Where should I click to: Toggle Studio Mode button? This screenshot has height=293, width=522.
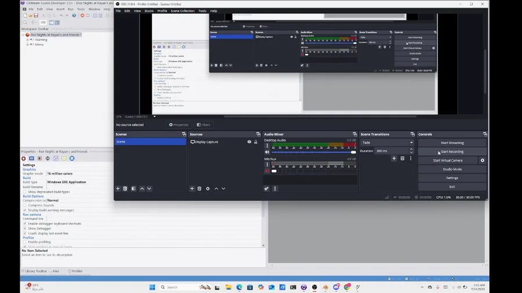[452, 169]
